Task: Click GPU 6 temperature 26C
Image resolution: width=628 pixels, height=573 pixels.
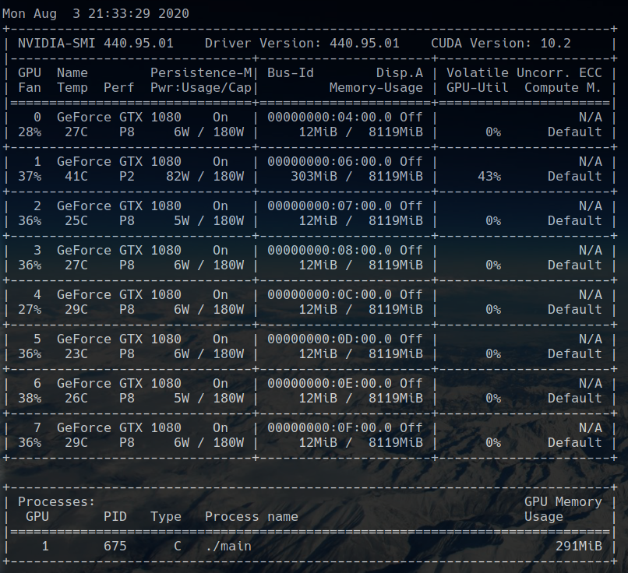Action: tap(76, 399)
